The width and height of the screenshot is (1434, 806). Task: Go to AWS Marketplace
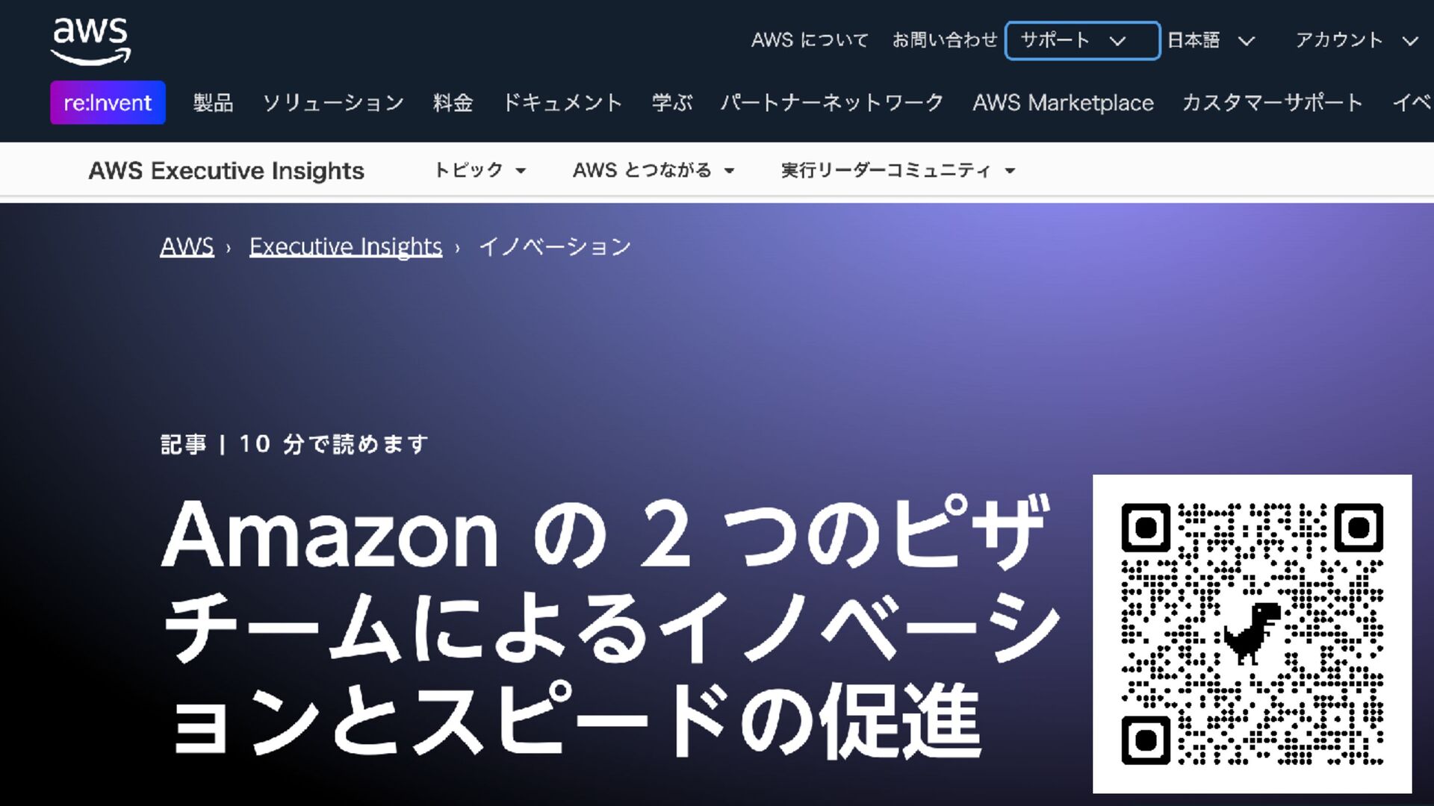tap(1063, 102)
